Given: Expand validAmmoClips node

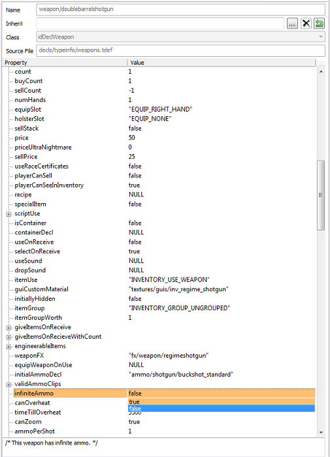Looking at the screenshot, I should (8, 385).
